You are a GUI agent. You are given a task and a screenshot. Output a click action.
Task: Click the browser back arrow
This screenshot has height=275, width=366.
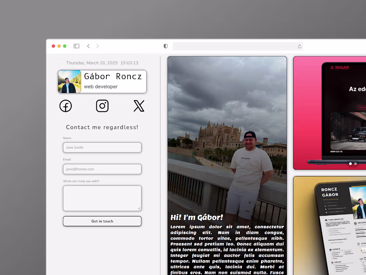coord(88,46)
